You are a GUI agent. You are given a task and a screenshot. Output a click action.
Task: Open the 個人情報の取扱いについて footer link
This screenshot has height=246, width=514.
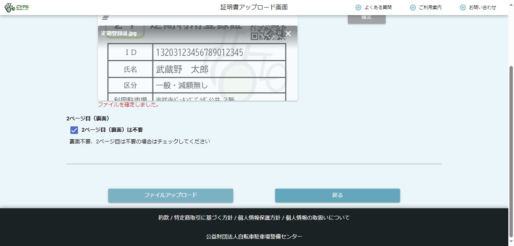(318, 218)
